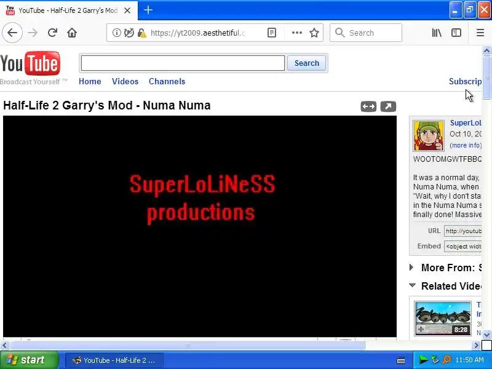Click the vertical scrollbar thumb
492x369 pixels.
[486, 77]
